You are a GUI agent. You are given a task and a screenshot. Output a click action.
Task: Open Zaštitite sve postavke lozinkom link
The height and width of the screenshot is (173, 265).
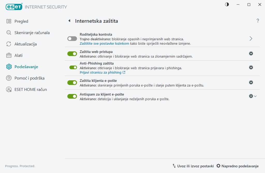pyautogui.click(x=105, y=43)
